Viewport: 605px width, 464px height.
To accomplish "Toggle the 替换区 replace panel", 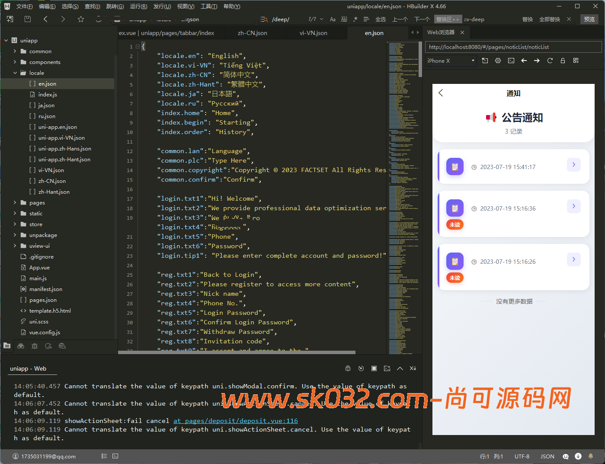I will click(447, 19).
